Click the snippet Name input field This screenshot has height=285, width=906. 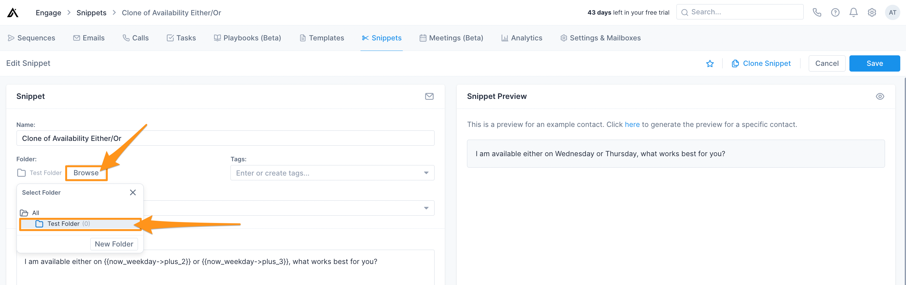225,138
